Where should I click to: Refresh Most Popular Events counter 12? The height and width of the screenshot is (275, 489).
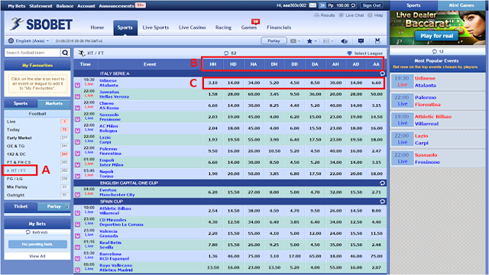pos(435,51)
